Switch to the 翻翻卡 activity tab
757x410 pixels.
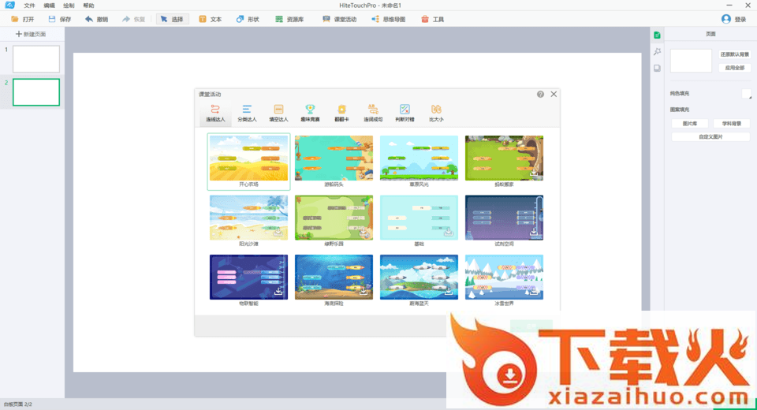point(341,113)
